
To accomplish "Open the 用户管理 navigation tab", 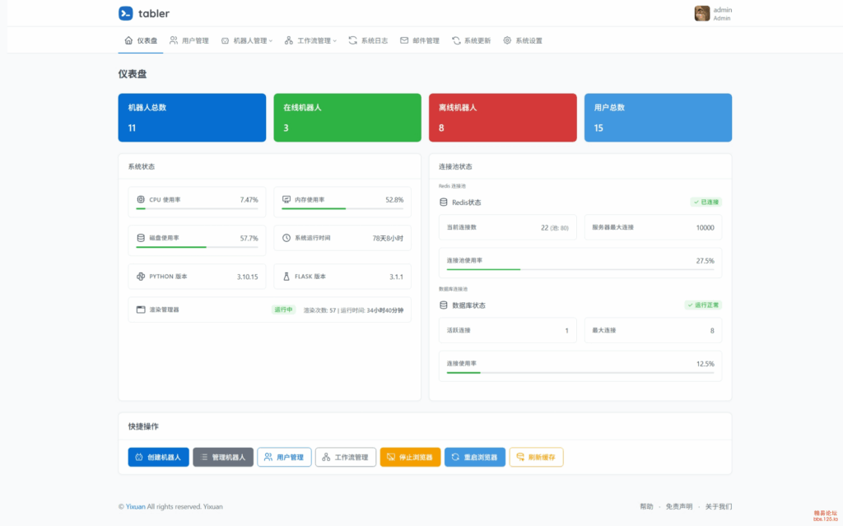I will 189,40.
